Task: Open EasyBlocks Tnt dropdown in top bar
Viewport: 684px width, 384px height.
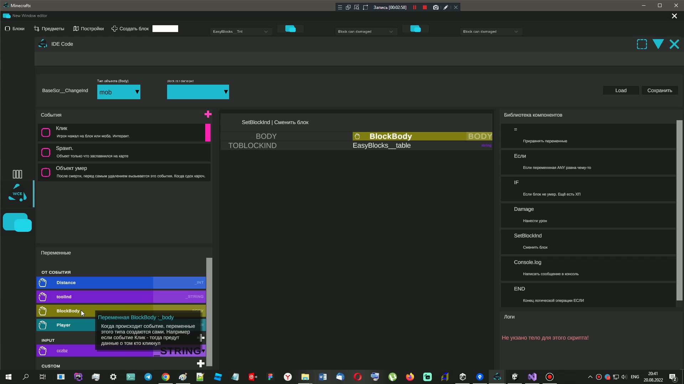Action: coord(241,32)
